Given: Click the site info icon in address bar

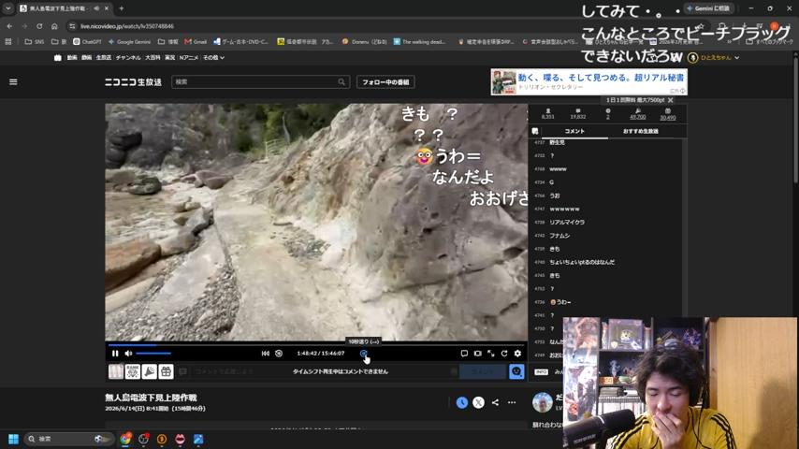Looking at the screenshot, I should (x=72, y=26).
